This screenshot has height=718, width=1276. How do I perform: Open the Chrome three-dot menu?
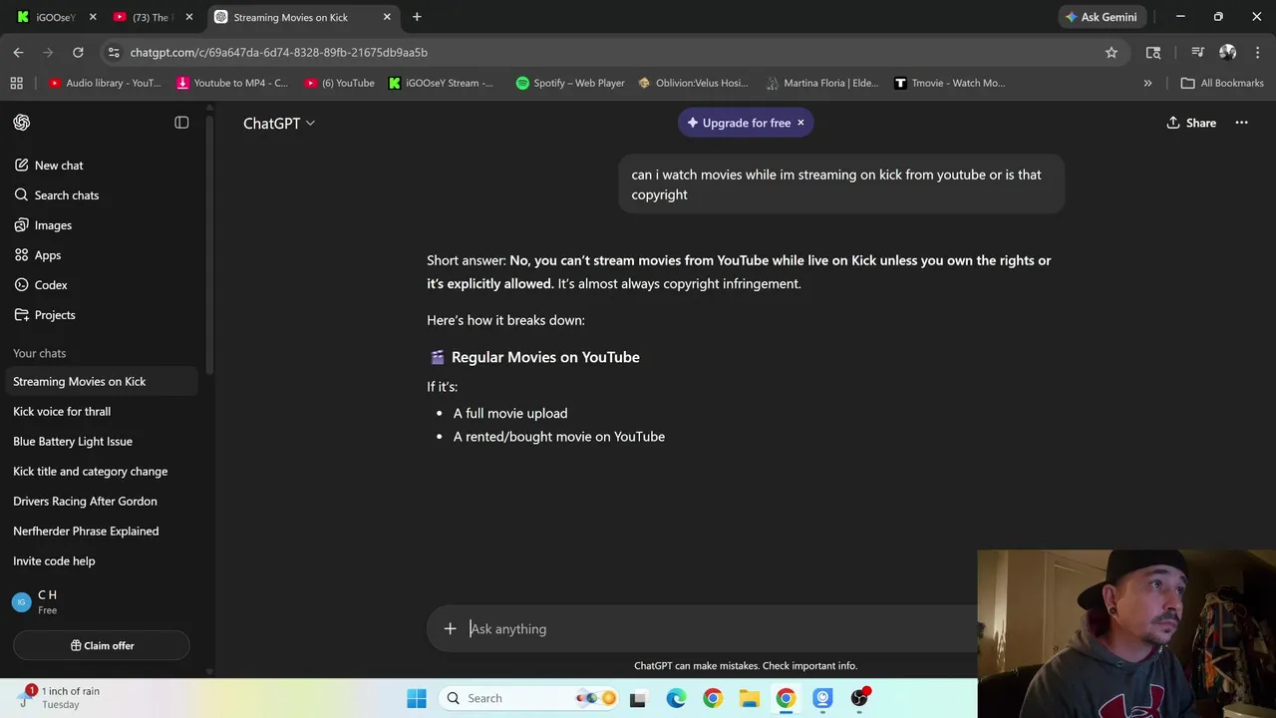1257,52
